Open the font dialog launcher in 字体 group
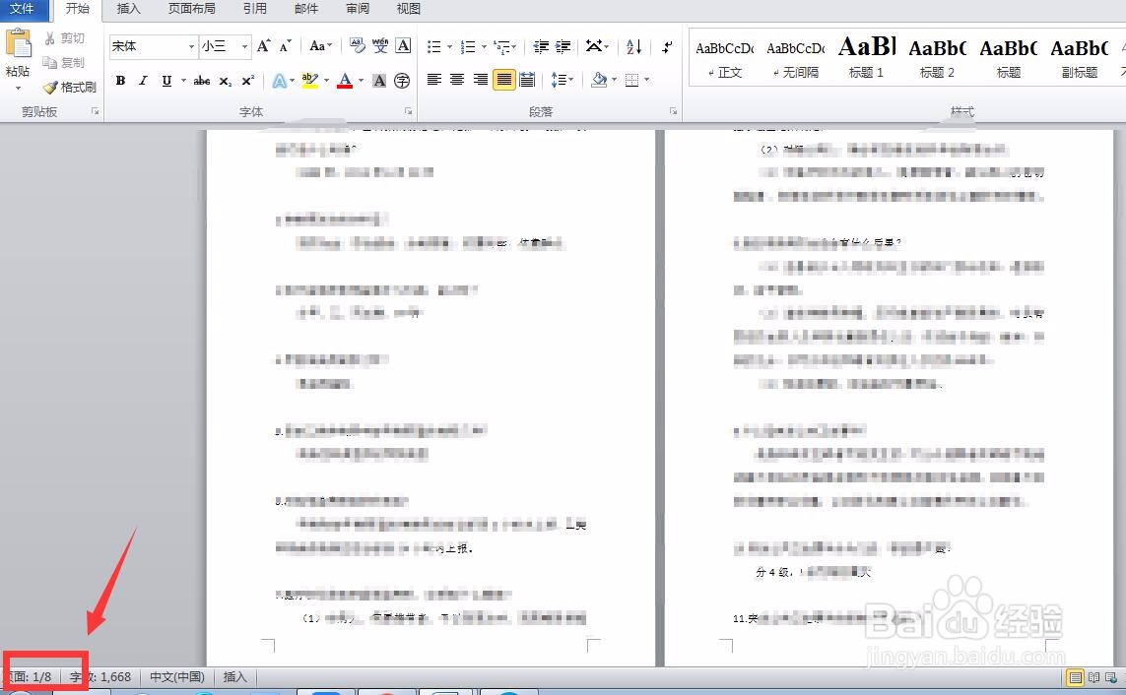Viewport: 1126px width, 695px height. click(x=408, y=111)
